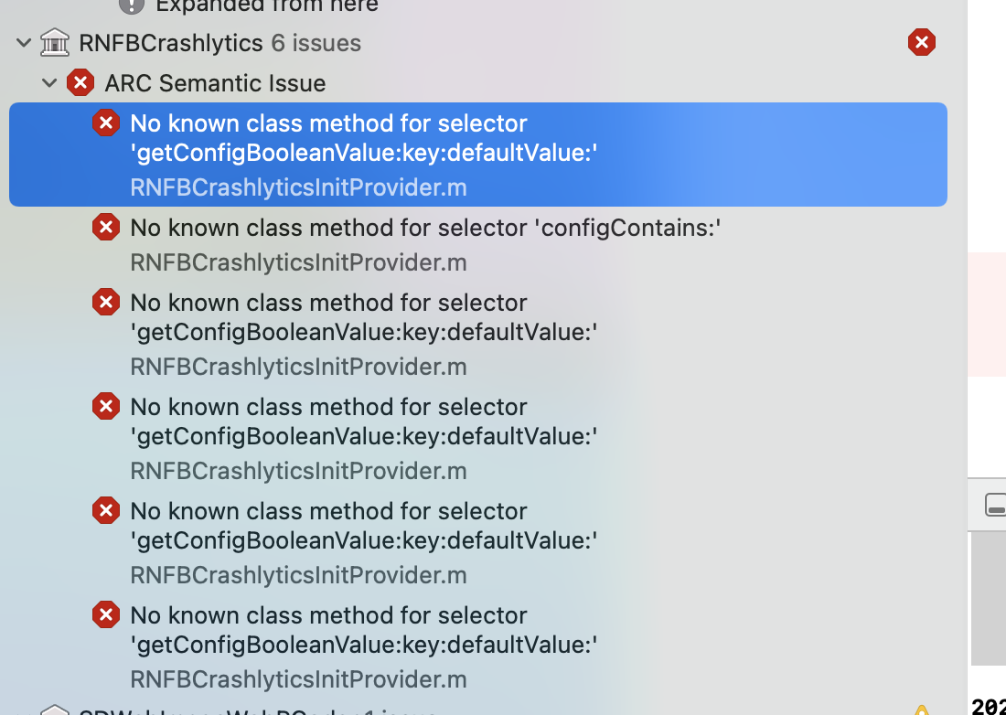Click the ARC Semantic Issue red error icon
The height and width of the screenshot is (715, 1006).
click(80, 82)
